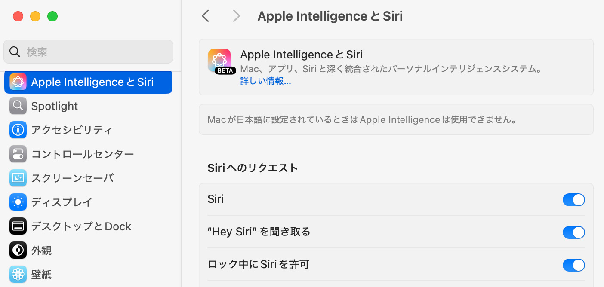
Task: Click the 検索 search field
Action: [88, 52]
